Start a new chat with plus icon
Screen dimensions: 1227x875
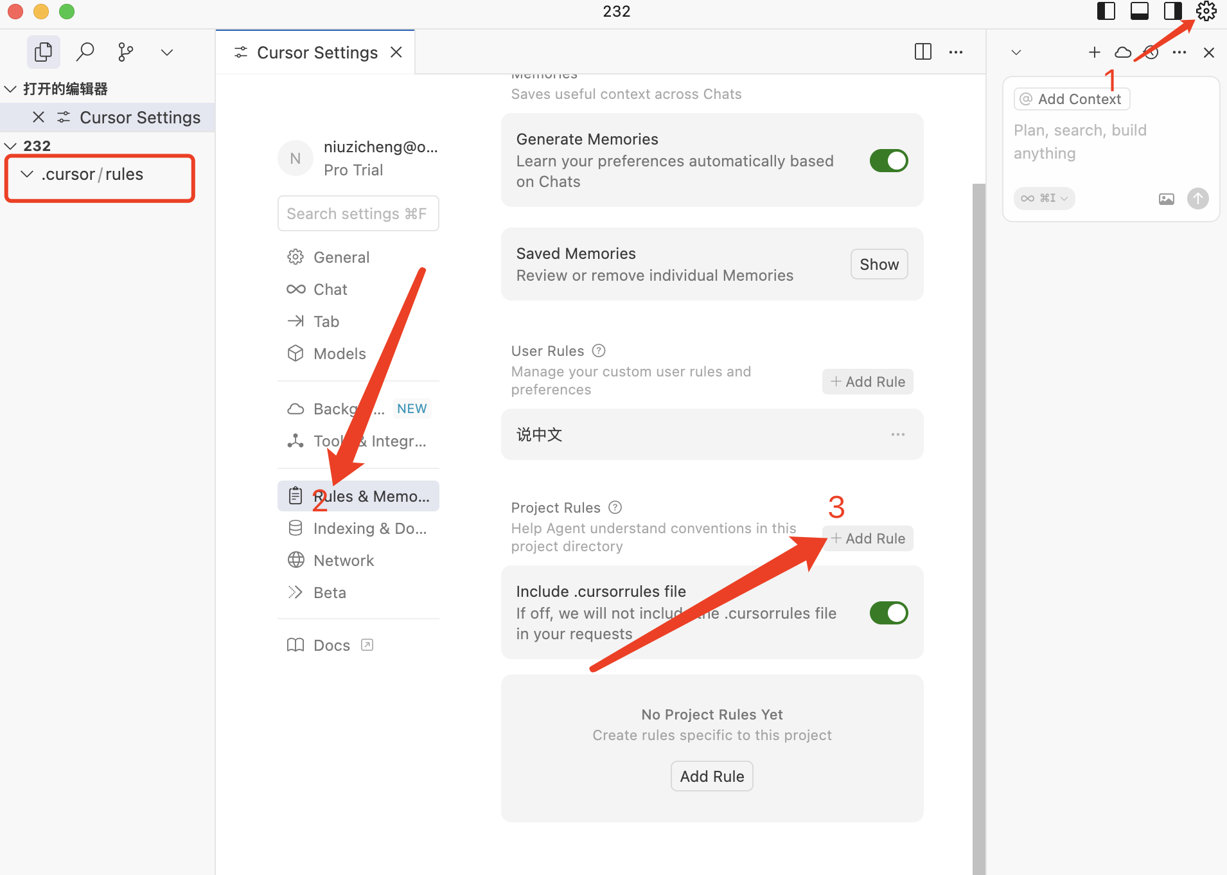(1095, 52)
